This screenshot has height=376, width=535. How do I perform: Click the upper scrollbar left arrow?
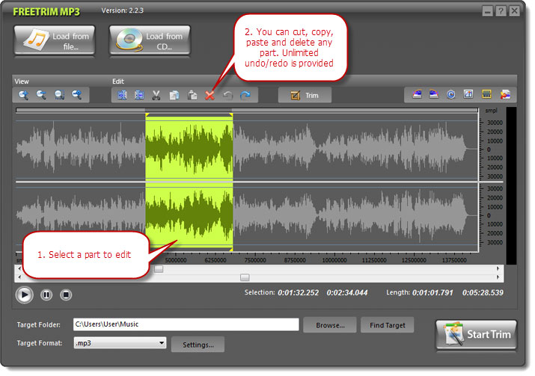pos(19,268)
